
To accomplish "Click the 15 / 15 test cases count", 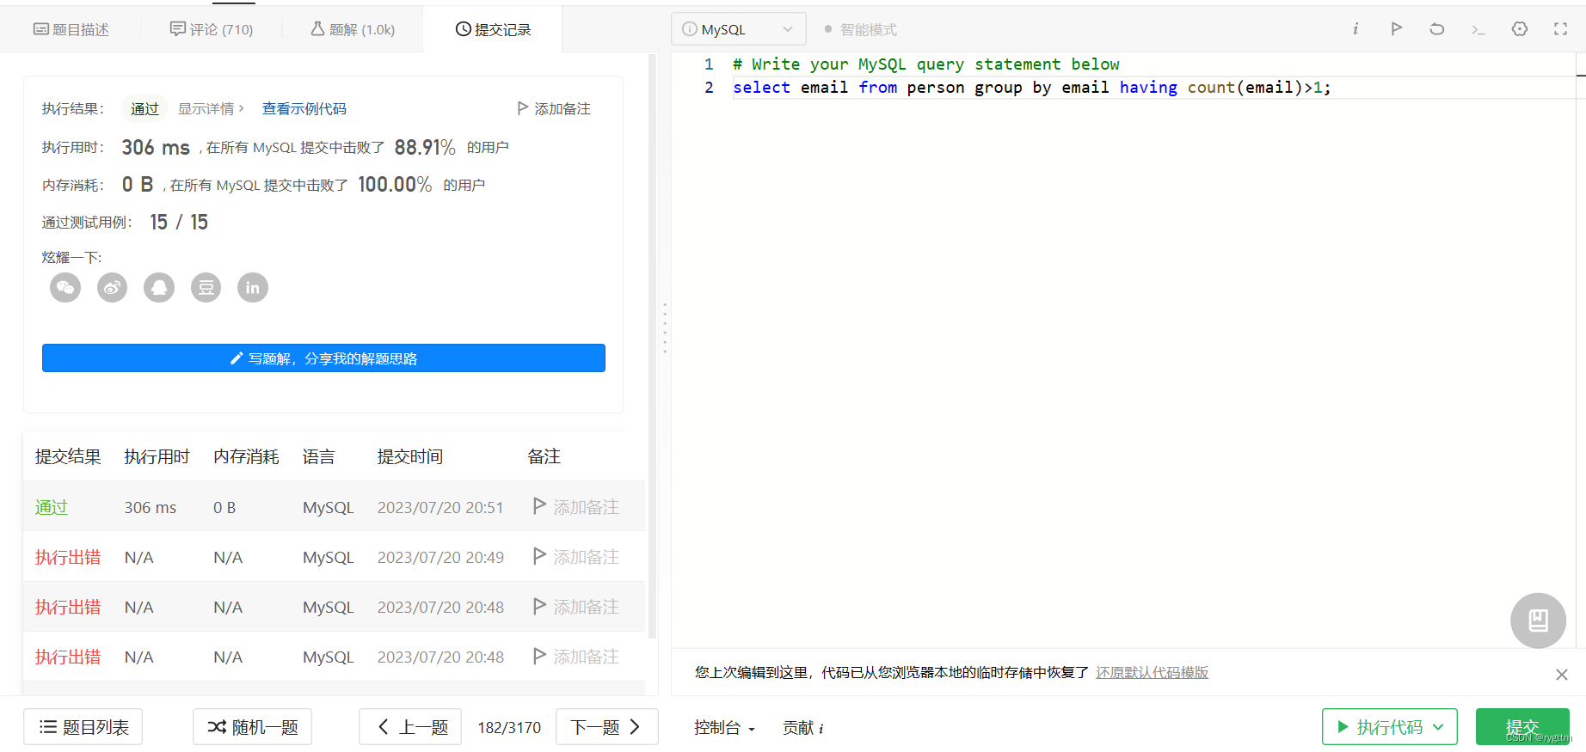I will point(179,222).
